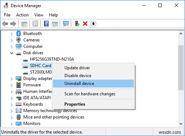185x136 pixels.
Task: Open the Action menu
Action: [22, 15]
